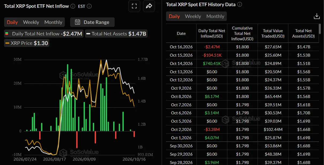Click the $102.44M value traded cell
This screenshot has width=324, height=165.
tap(273, 130)
